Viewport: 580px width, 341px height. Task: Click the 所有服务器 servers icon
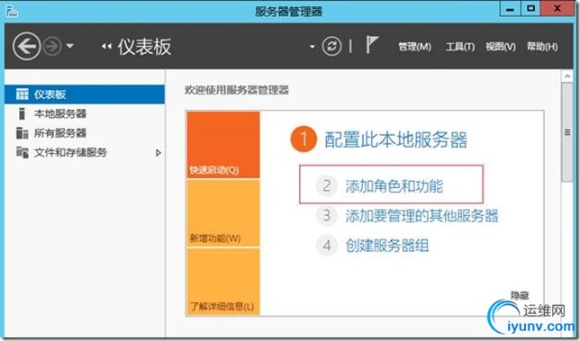pyautogui.click(x=23, y=133)
